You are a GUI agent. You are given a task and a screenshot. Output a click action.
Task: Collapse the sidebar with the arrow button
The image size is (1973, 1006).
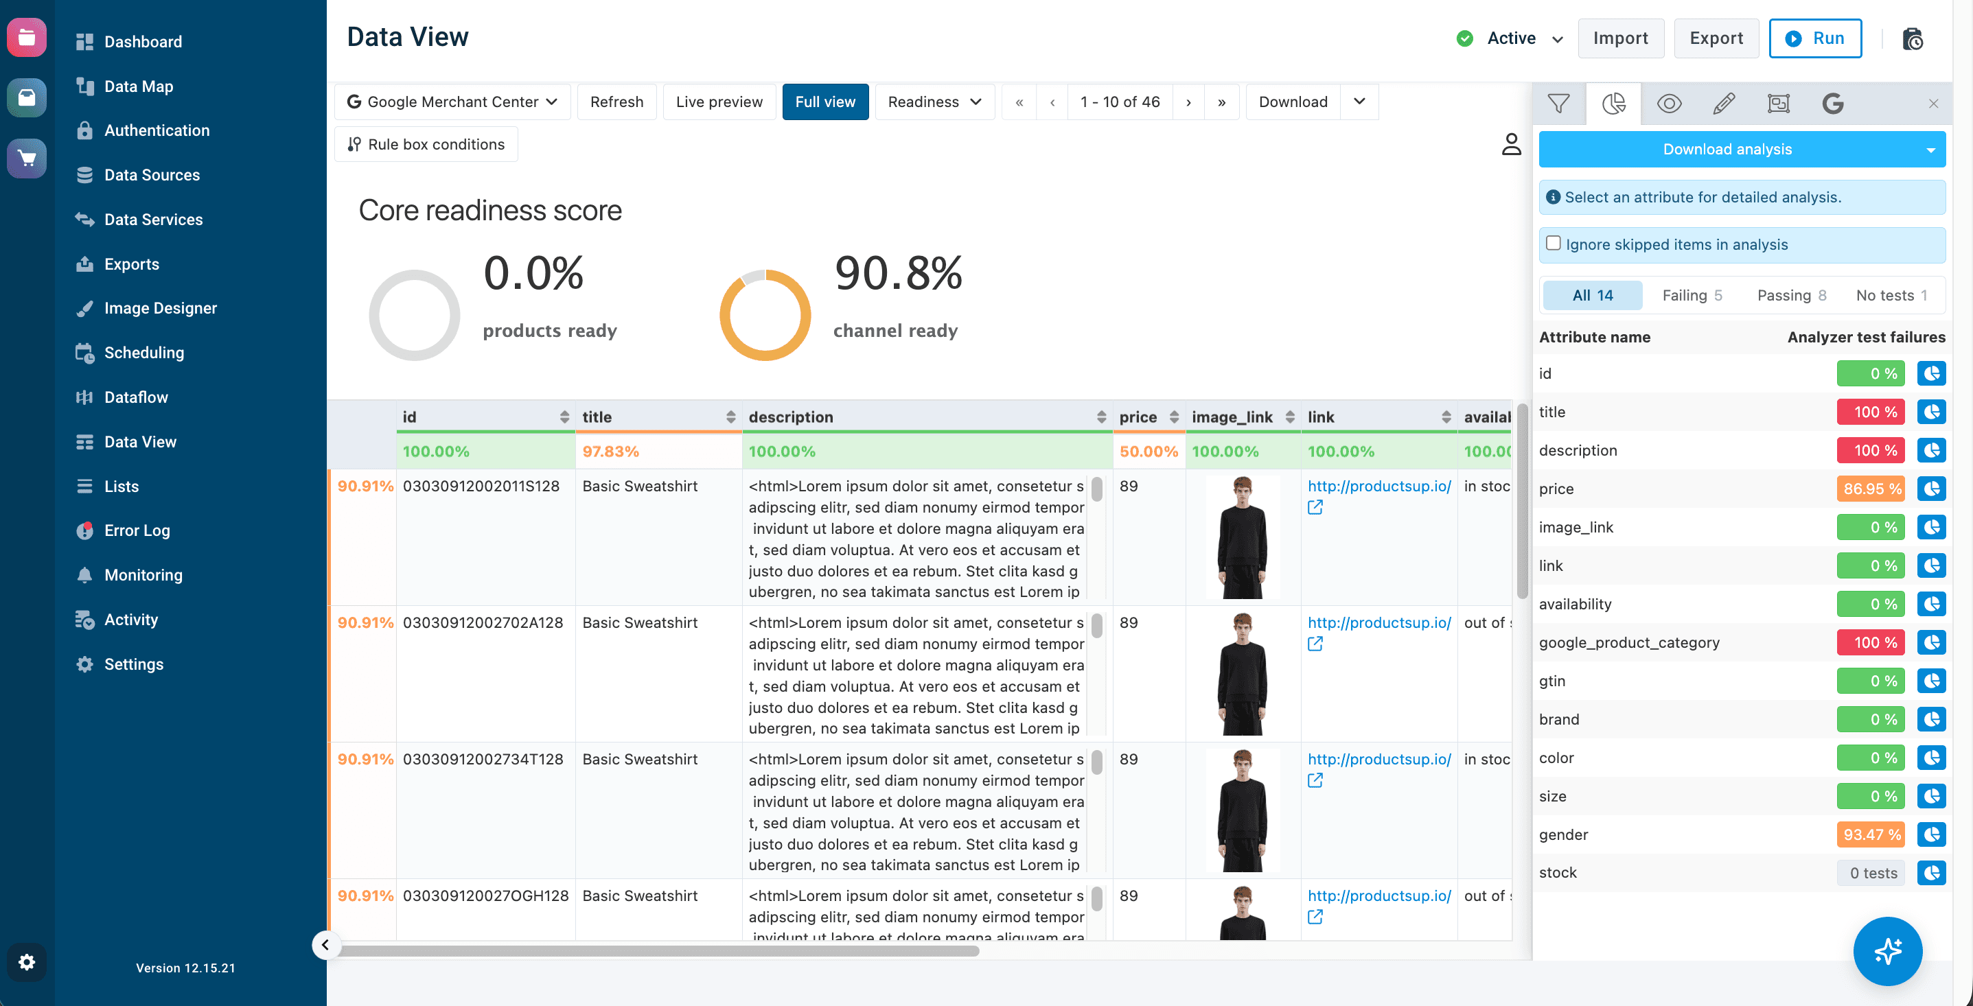point(325,945)
